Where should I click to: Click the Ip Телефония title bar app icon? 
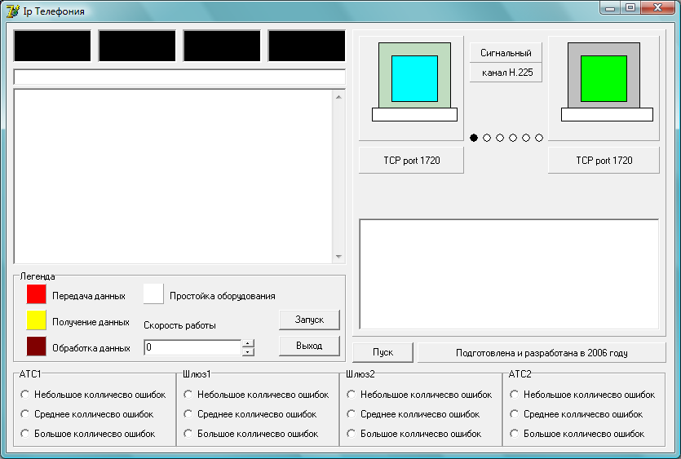(13, 11)
